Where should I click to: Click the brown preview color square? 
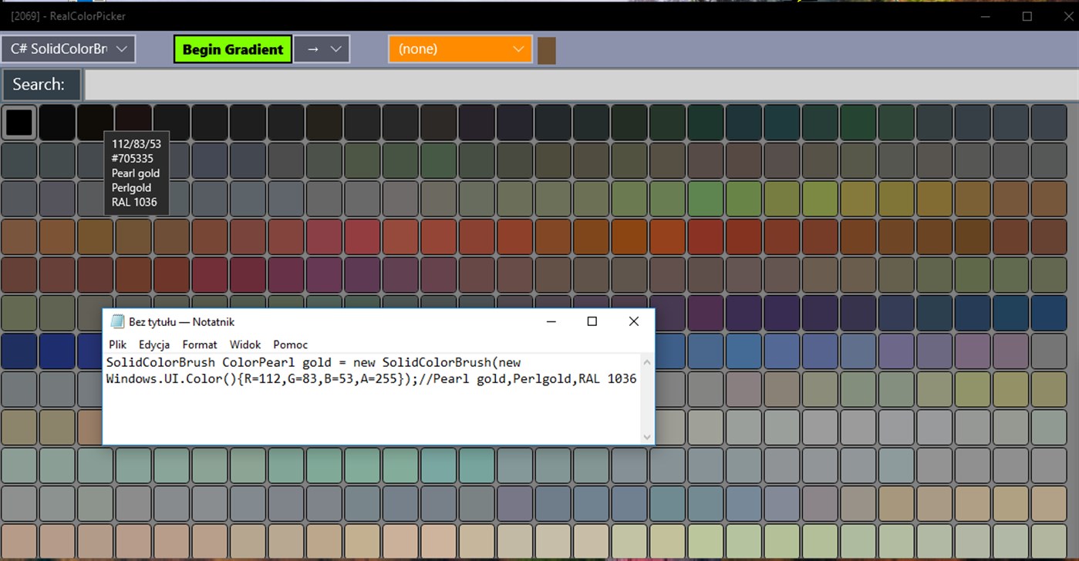tap(547, 50)
